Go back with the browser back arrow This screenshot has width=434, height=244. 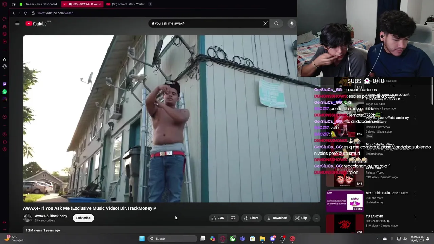coord(14,13)
